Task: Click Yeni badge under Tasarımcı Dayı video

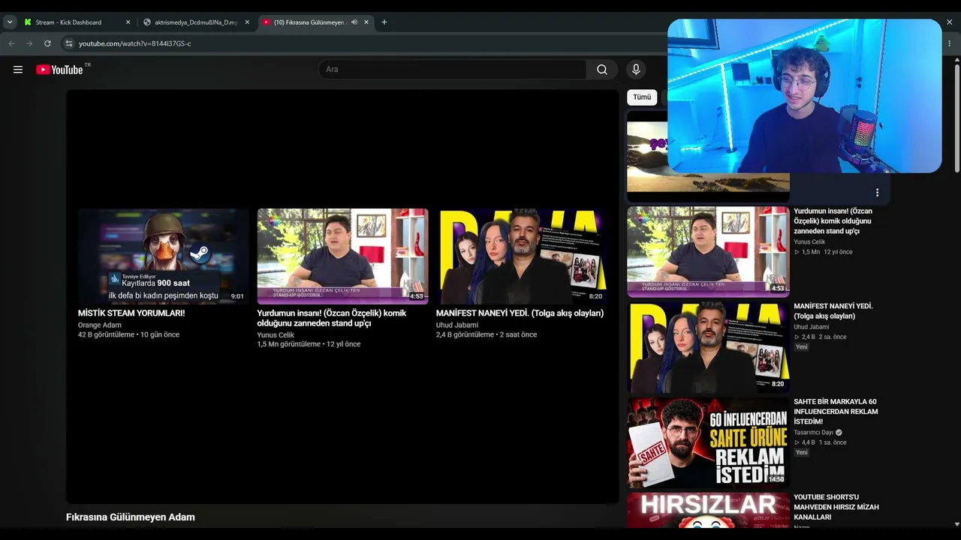Action: coord(802,453)
